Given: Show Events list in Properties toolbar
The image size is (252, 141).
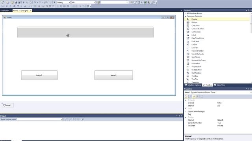Looking at the screenshot, I should pos(198,96).
